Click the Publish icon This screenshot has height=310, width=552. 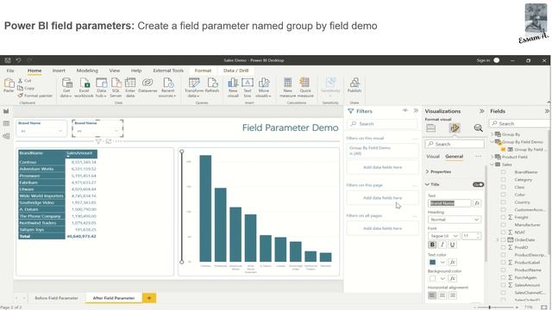pos(354,83)
